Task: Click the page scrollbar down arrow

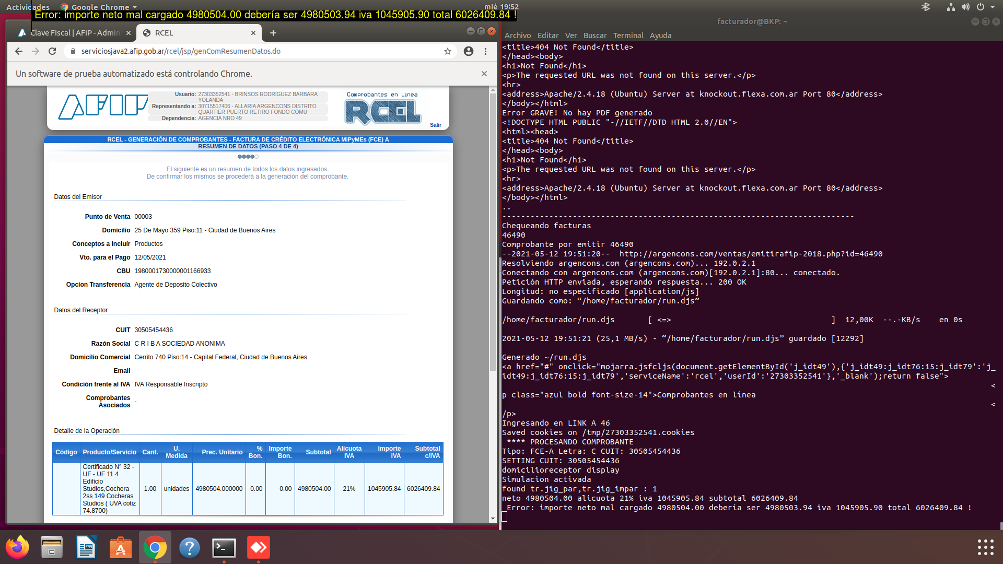Action: pyautogui.click(x=493, y=519)
